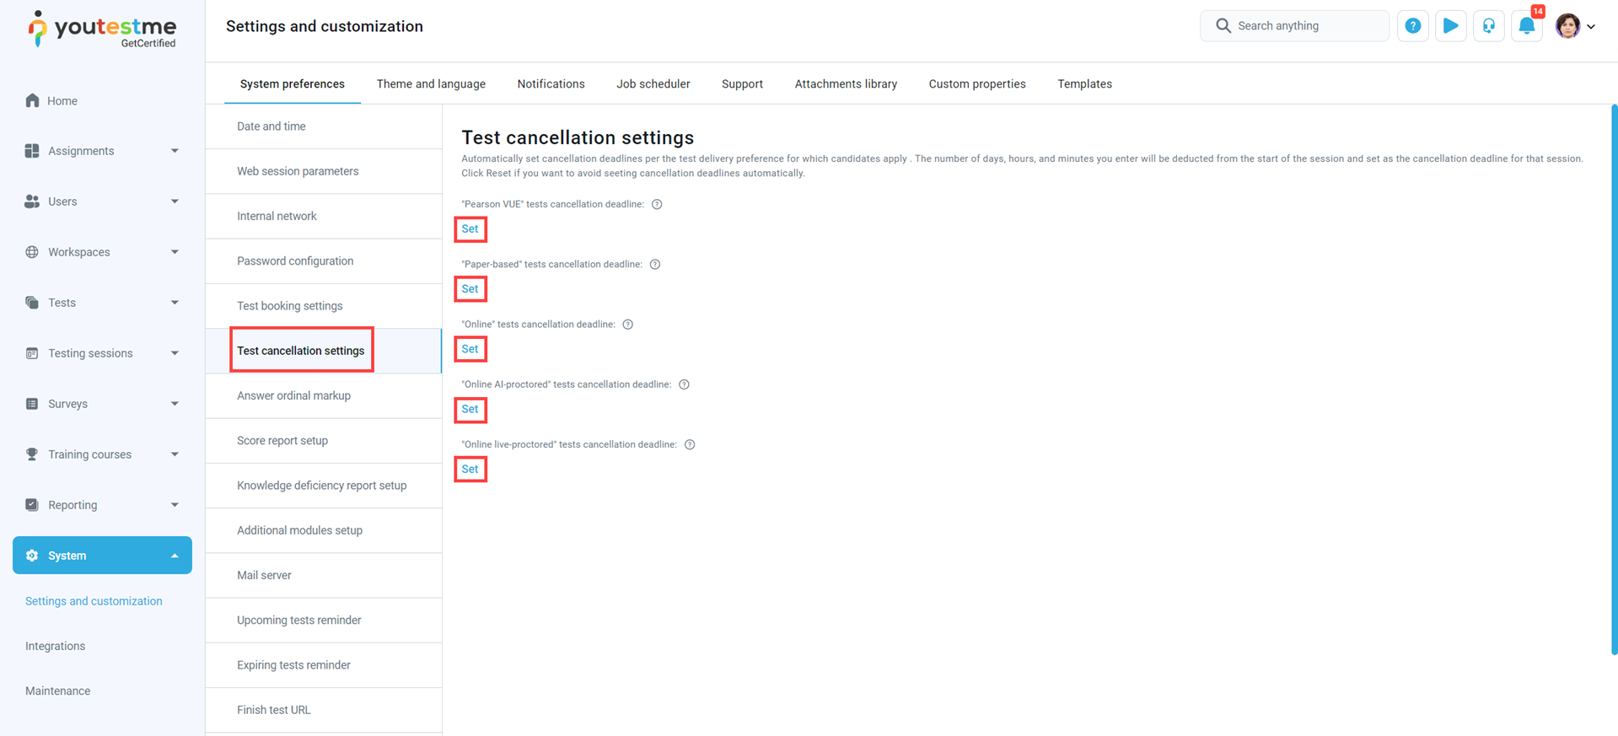Click info icon beside Paper-based deadline
1618x736 pixels.
coord(655,265)
